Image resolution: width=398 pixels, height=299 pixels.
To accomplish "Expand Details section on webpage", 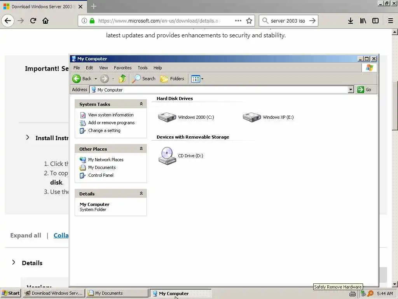I will 14,262.
